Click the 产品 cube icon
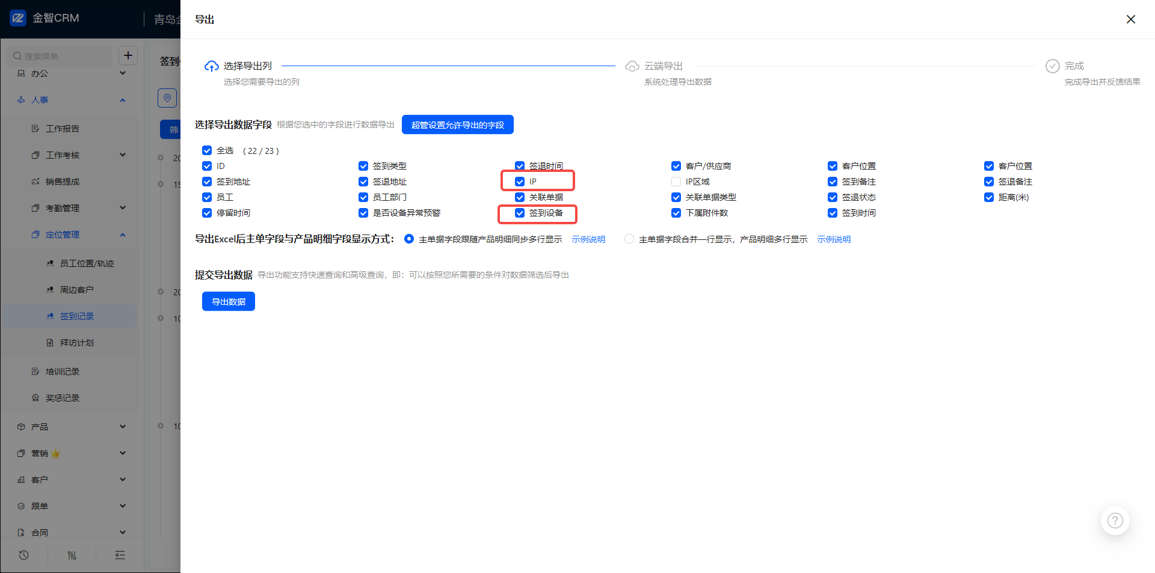The height and width of the screenshot is (573, 1155). (x=21, y=427)
